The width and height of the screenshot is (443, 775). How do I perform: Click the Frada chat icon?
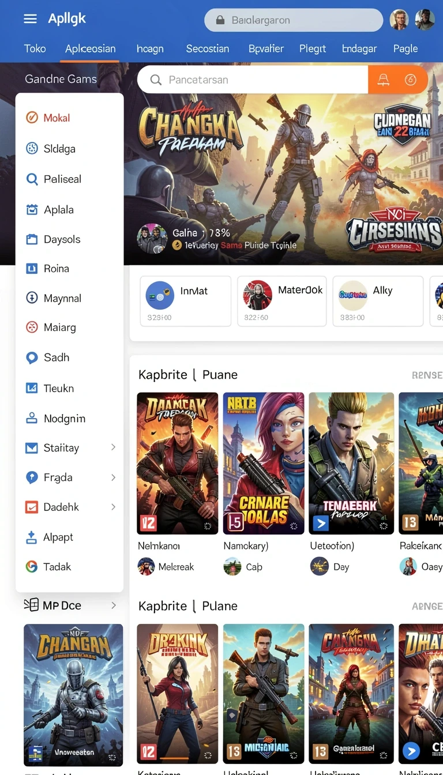click(x=32, y=477)
